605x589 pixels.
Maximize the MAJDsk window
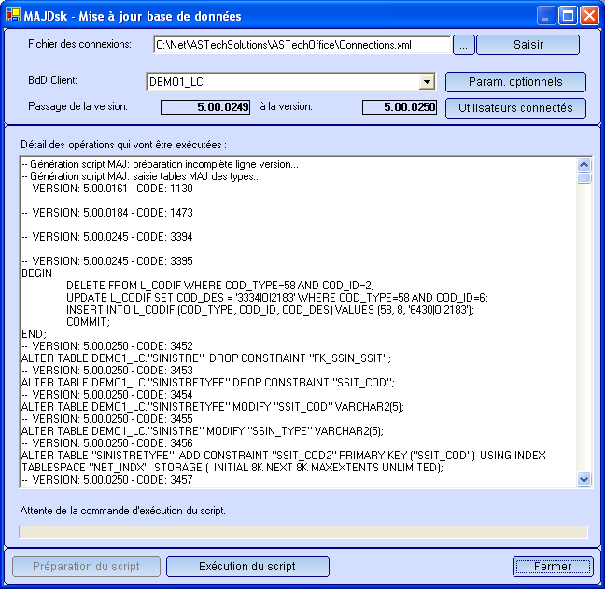568,16
